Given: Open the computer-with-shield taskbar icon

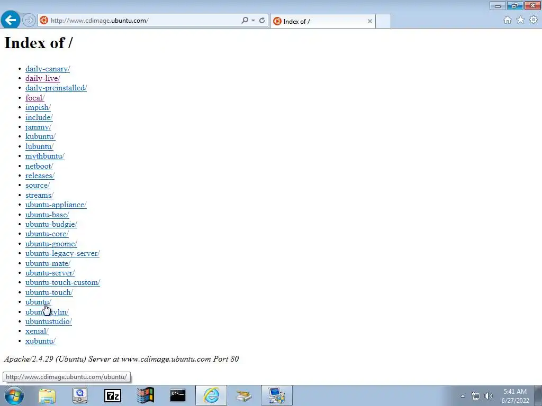Looking at the screenshot, I should tap(276, 395).
